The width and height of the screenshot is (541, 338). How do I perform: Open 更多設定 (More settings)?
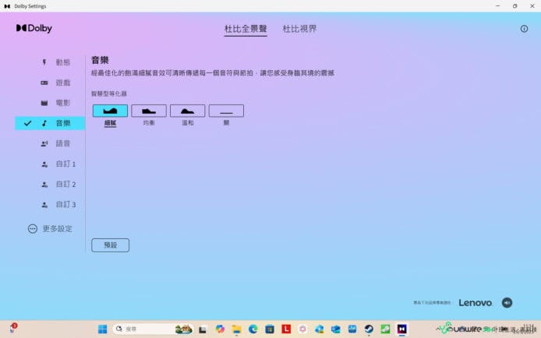tap(50, 229)
